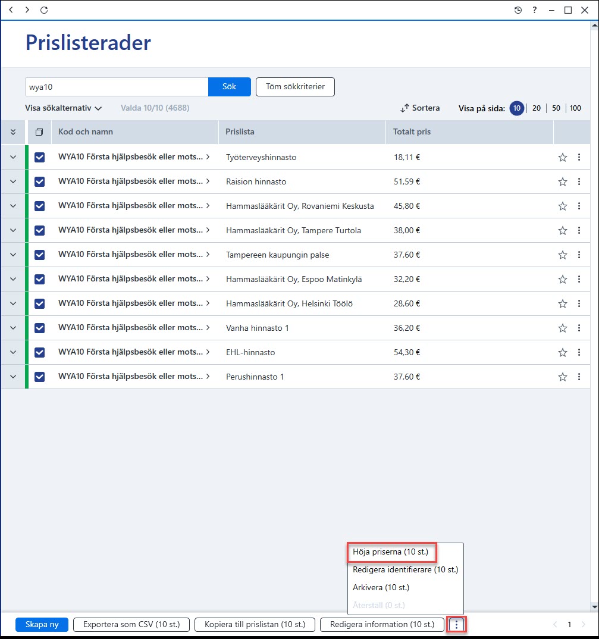Screen dimensions: 599x639
Task: Click the bottom toolbar more-actions three-dot button
Action: pos(456,624)
